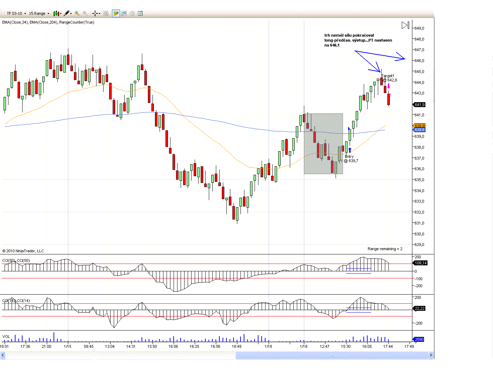Select the black 641,9 last price marker
This screenshot has height=370, width=493.
pos(419,105)
